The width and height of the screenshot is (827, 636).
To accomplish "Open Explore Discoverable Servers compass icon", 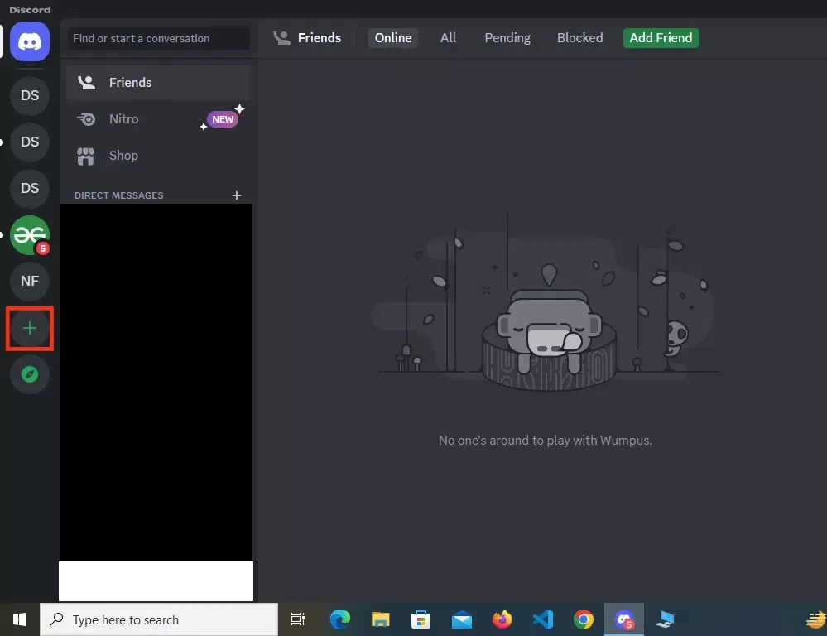I will point(30,375).
